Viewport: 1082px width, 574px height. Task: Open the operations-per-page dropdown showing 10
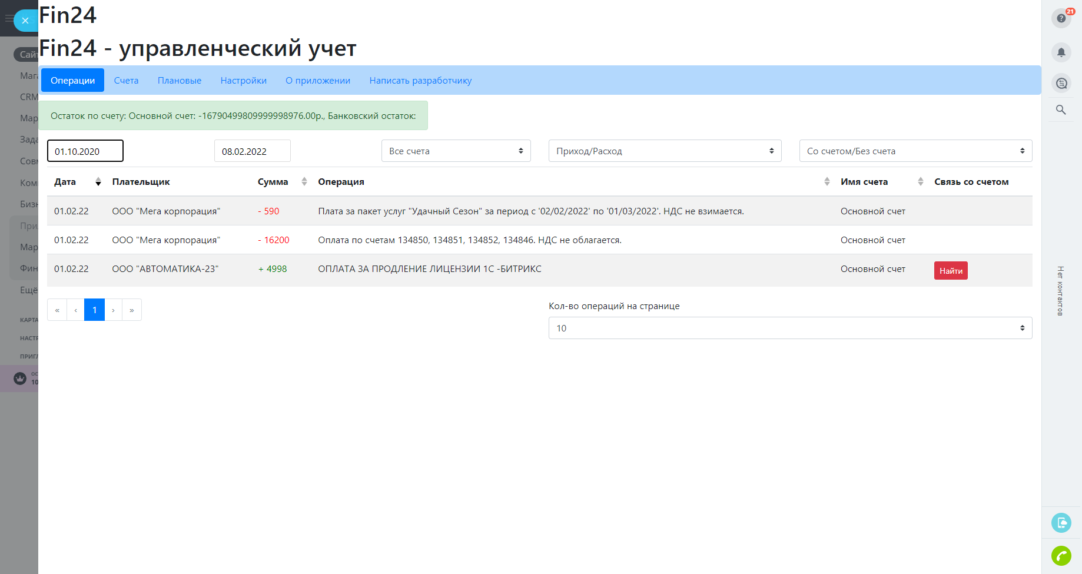tap(791, 328)
